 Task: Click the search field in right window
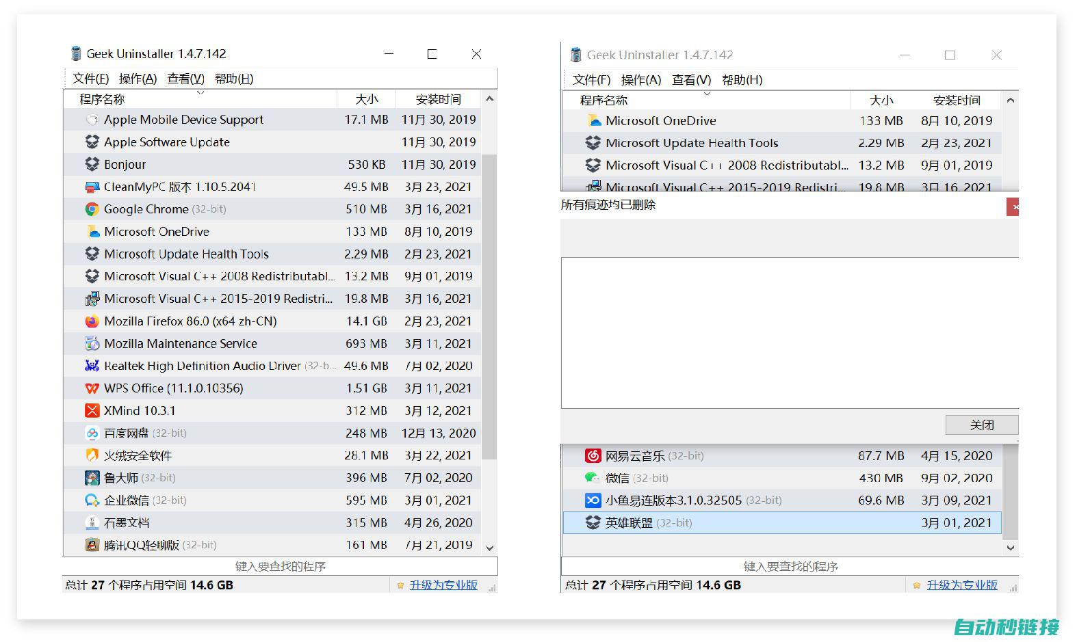click(790, 567)
